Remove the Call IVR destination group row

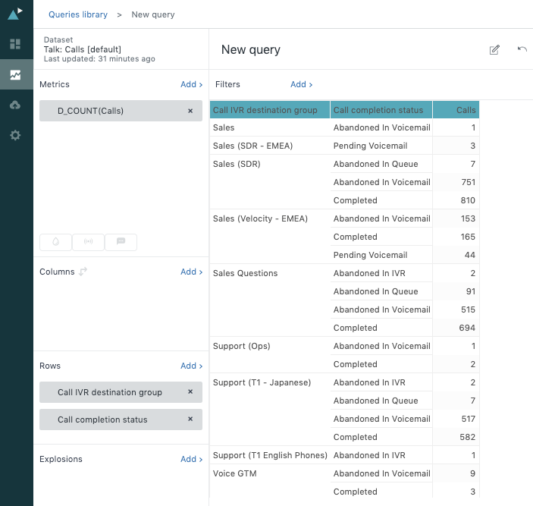[190, 392]
